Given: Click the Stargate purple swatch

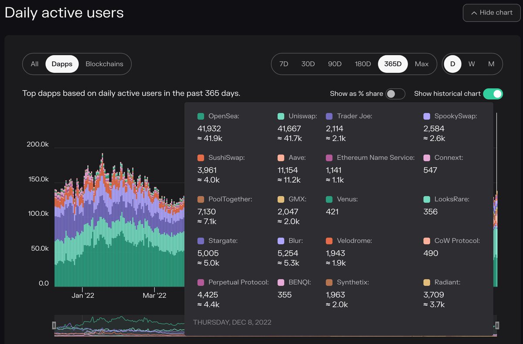Looking at the screenshot, I should pyautogui.click(x=201, y=240).
